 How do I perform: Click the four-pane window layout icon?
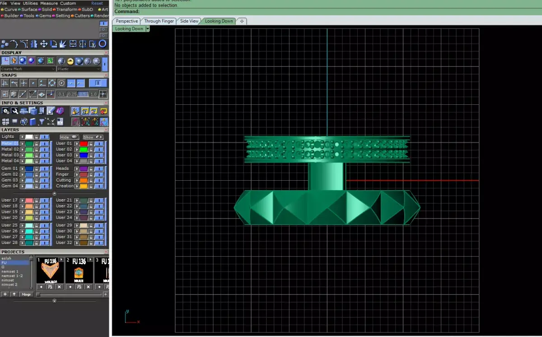[x=5, y=122]
